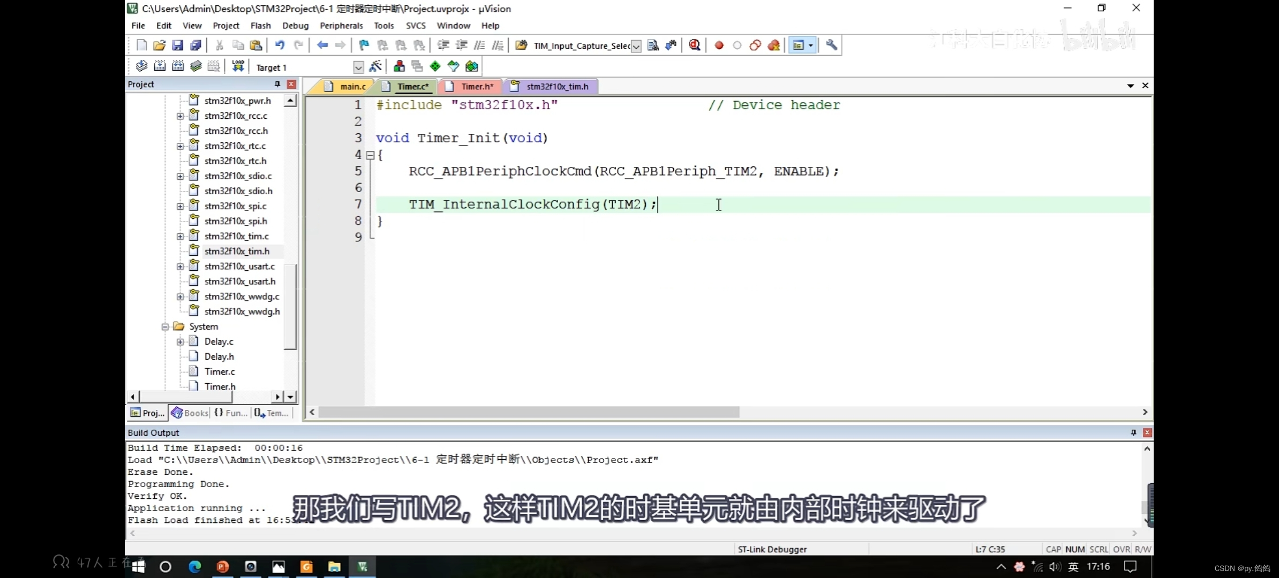Open Configuration wrench icon
Screen dimensions: 1279x578
click(x=831, y=45)
